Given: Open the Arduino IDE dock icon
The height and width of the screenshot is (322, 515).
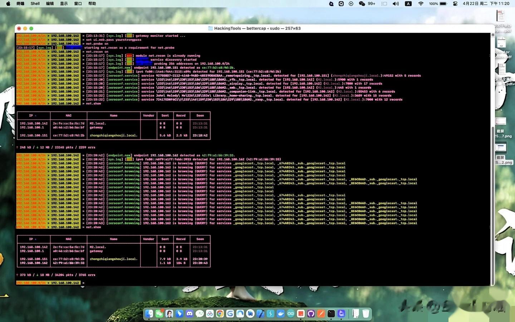Looking at the screenshot, I should tap(291, 314).
